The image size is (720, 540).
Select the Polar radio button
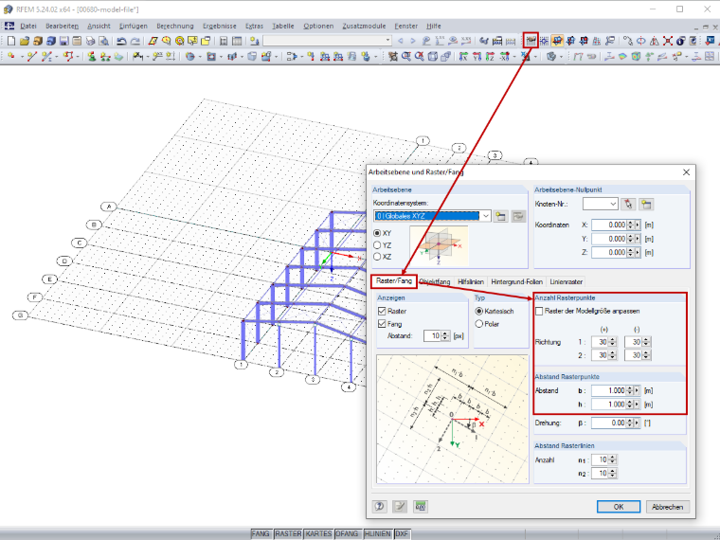click(479, 324)
